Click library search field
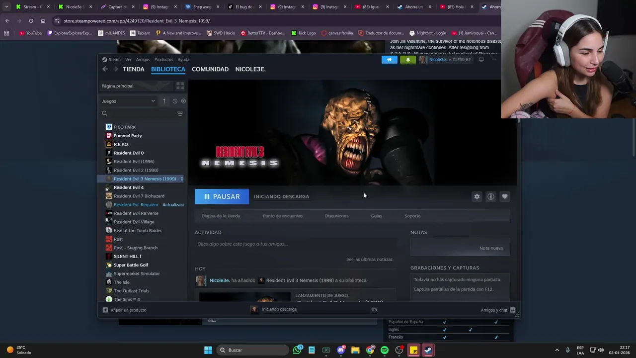 [x=138, y=114]
